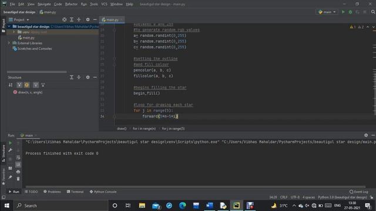Toggle autoscroll from source in the Structure toolbar
Image resolution: width=376 pixels, height=211 pixels.
43,85
